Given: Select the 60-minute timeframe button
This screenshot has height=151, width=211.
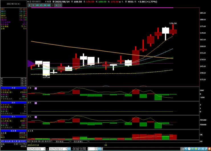Looking at the screenshot, I should (49, 5).
